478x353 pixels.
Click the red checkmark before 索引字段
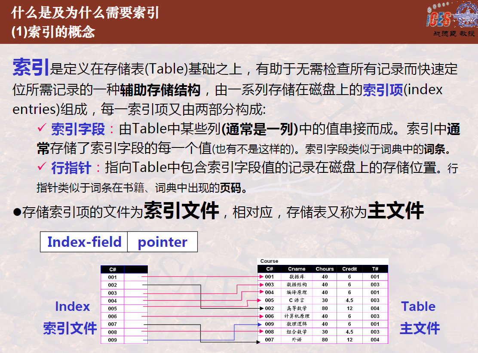tap(42, 128)
